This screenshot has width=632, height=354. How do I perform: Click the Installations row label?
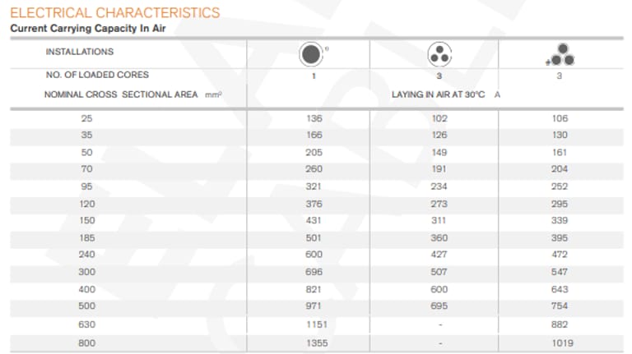click(79, 52)
